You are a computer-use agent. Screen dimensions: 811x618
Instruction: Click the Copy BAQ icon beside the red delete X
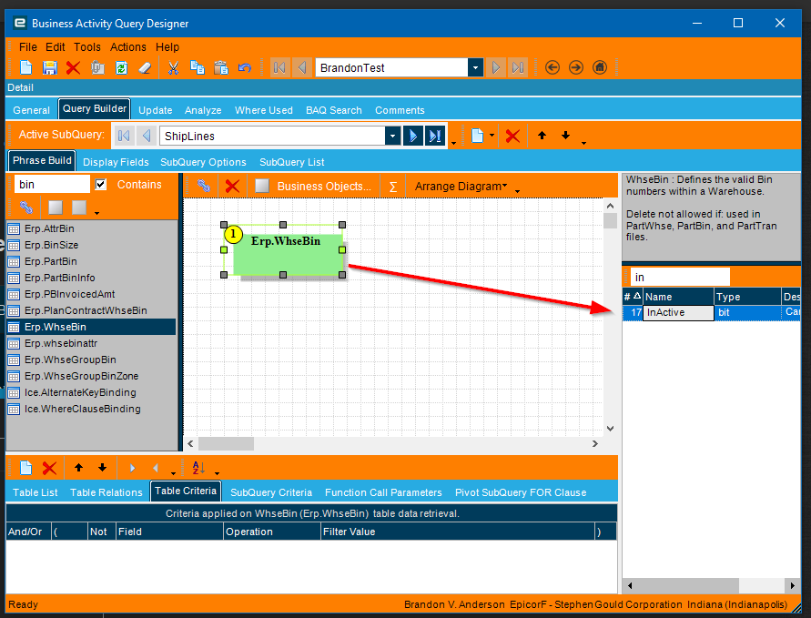click(97, 67)
